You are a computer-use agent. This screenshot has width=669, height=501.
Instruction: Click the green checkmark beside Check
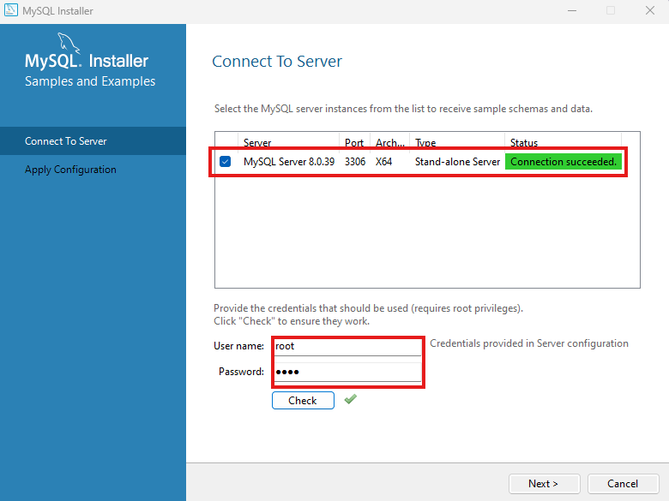[351, 400]
